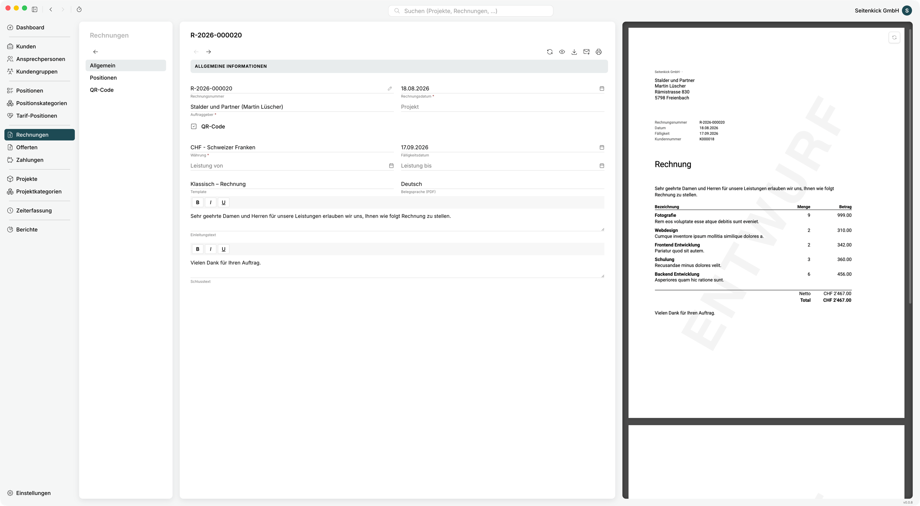920x506 pixels.
Task: Open calendar for Leistung von
Action: [x=391, y=166]
